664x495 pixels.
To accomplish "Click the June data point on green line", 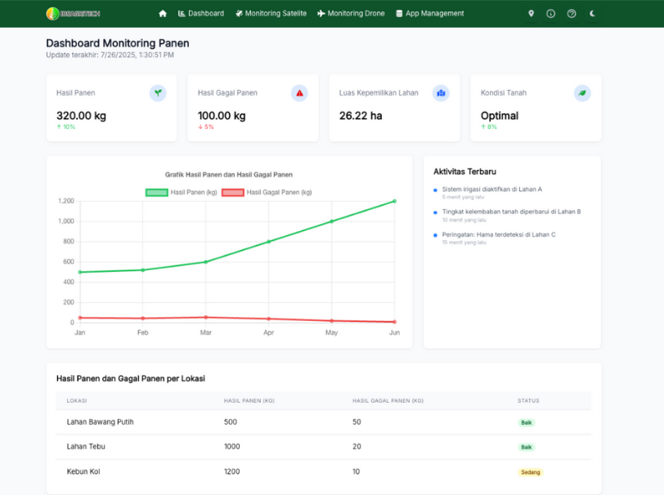I will pyautogui.click(x=394, y=201).
